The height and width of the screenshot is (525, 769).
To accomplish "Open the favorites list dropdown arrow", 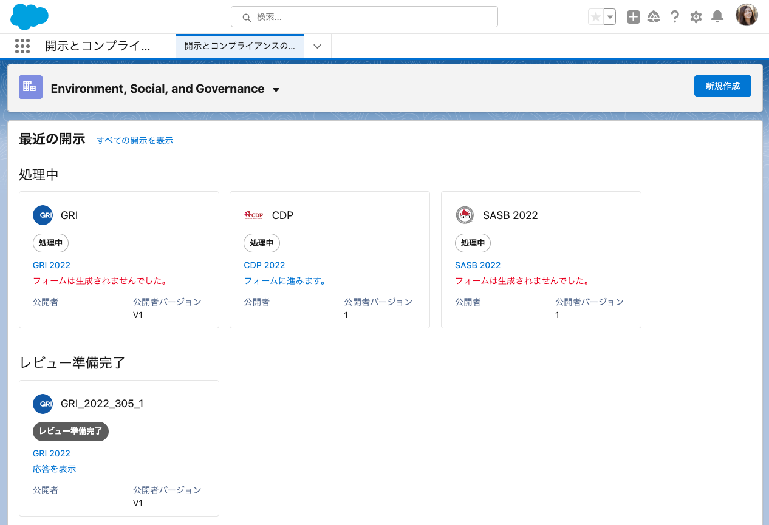I will 610,17.
